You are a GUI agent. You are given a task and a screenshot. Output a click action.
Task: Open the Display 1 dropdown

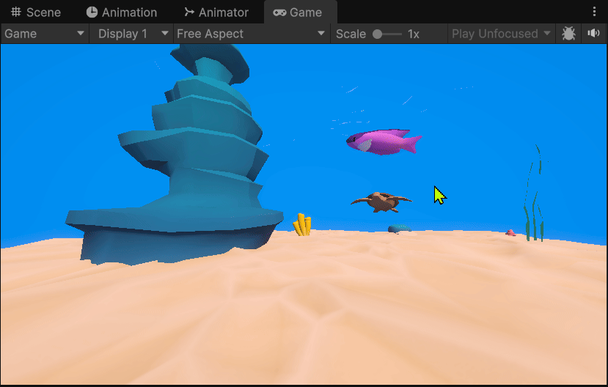tap(131, 34)
